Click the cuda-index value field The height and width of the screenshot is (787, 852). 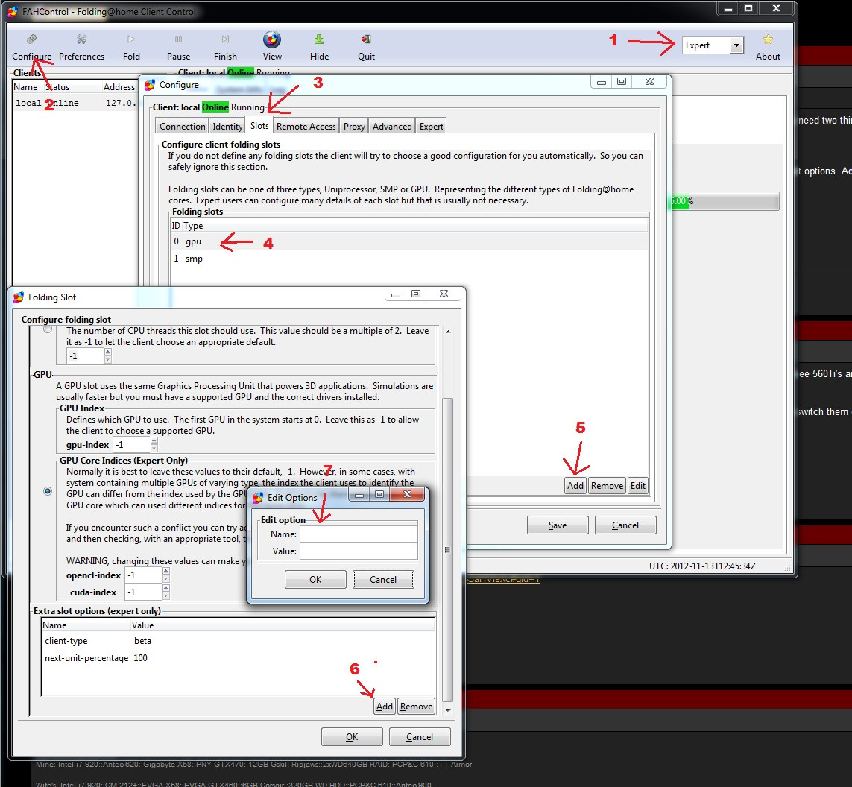coord(143,592)
